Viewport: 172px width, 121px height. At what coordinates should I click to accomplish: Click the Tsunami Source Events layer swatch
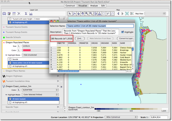tap(4, 27)
